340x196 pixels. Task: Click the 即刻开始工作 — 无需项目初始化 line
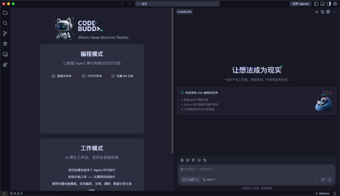click(x=92, y=177)
